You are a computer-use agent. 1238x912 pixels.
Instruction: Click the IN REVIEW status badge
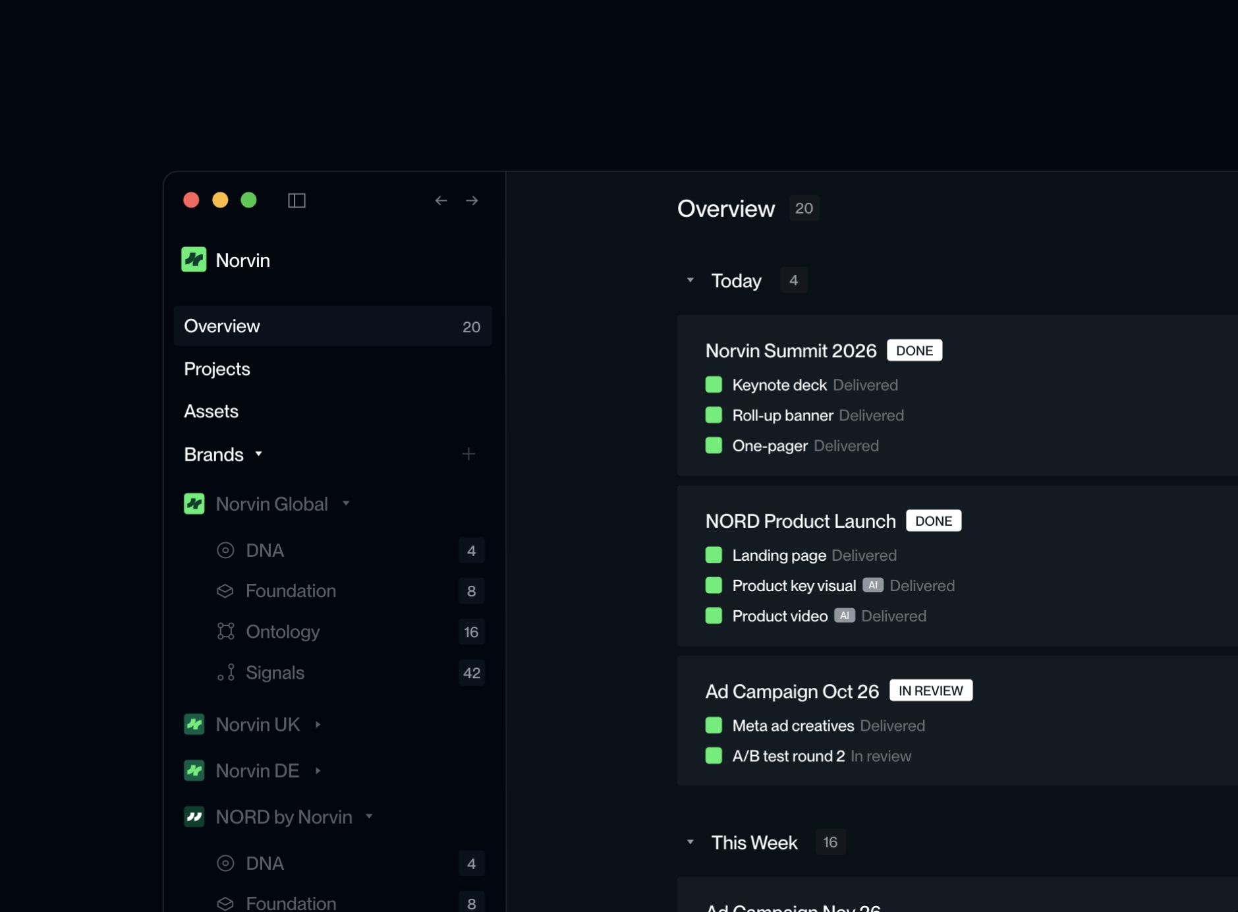(931, 691)
